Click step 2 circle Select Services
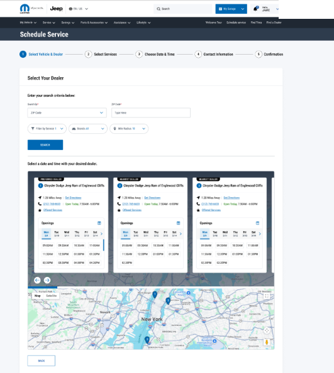The image size is (334, 373). pos(89,54)
